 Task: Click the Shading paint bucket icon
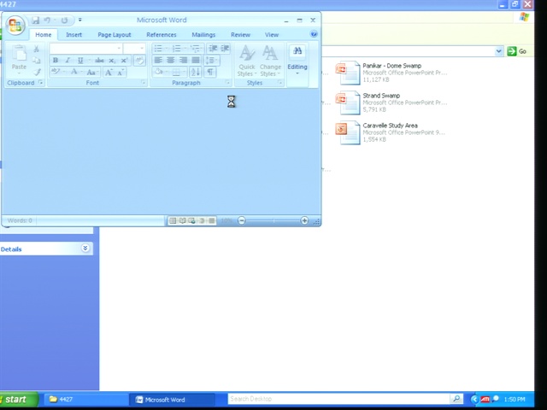(x=160, y=72)
